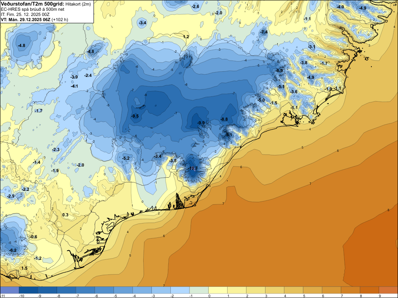Click the "-3.9" temperature label

pyautogui.click(x=74, y=77)
